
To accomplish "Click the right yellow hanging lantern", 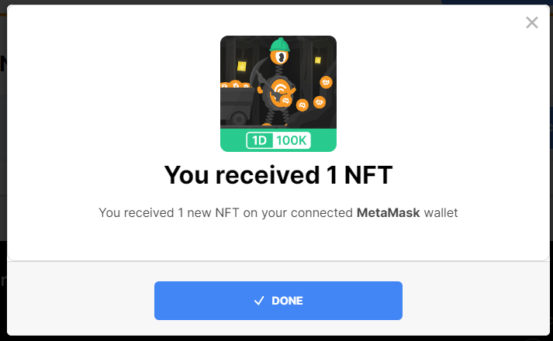I will 317,60.
